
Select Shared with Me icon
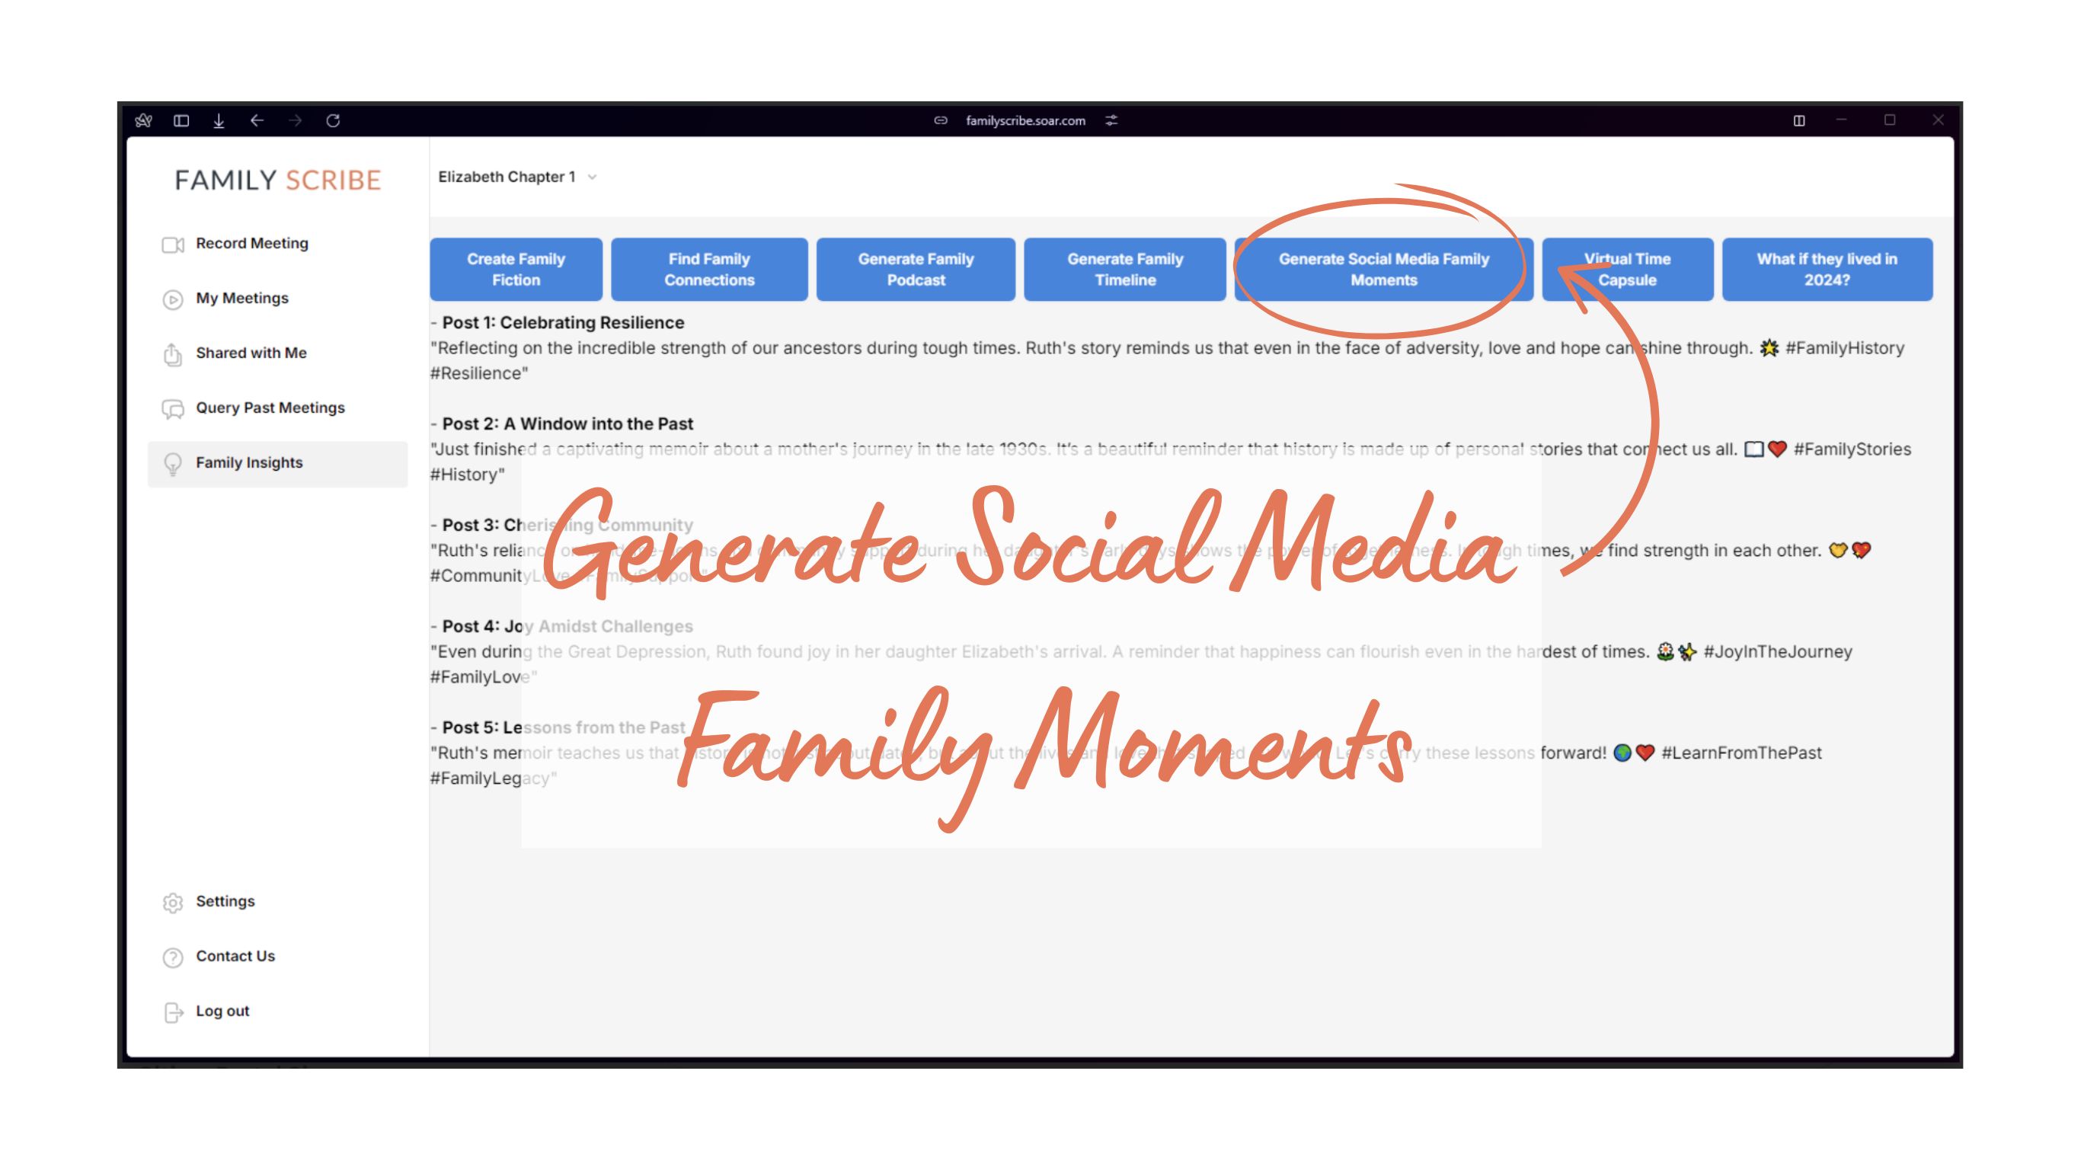point(171,353)
